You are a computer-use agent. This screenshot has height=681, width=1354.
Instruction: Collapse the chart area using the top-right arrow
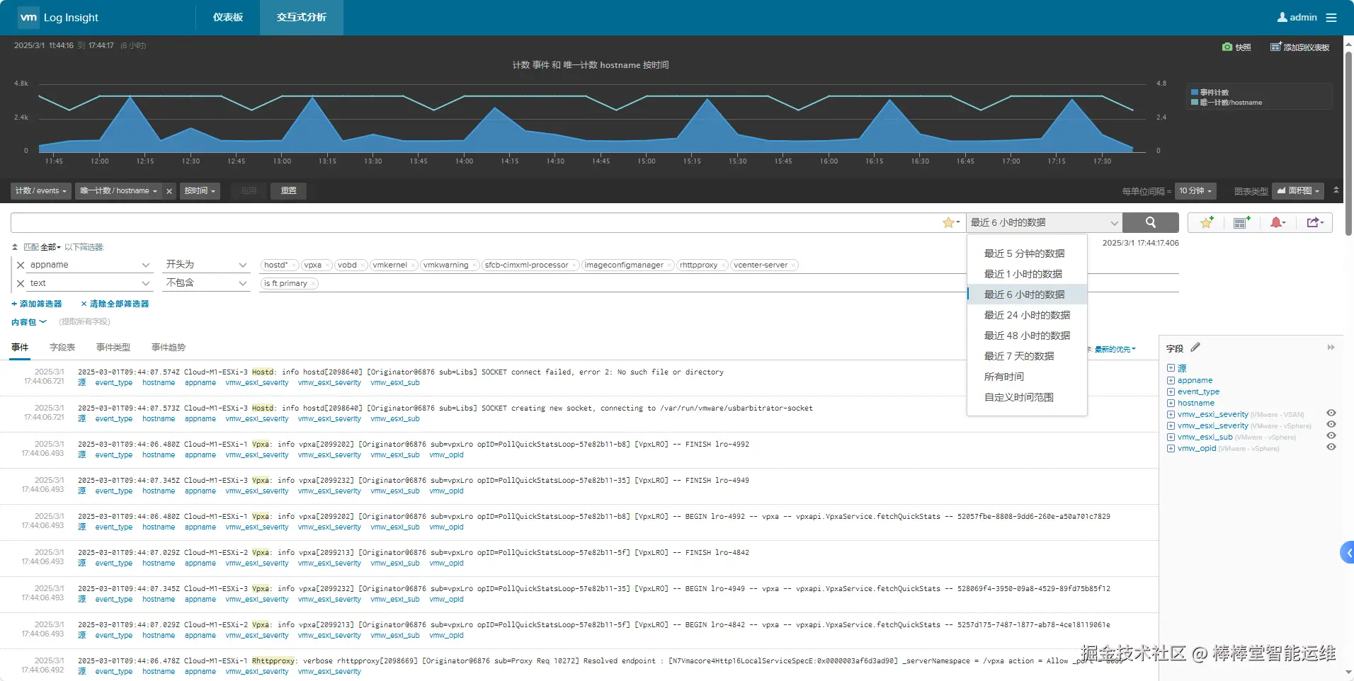pyautogui.click(x=1336, y=190)
